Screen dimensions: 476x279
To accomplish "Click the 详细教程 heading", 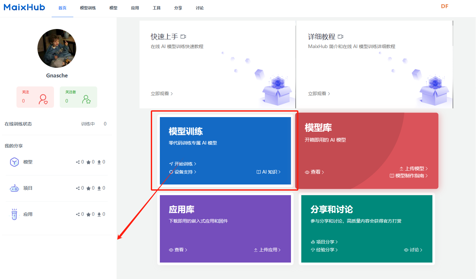I will 322,37.
